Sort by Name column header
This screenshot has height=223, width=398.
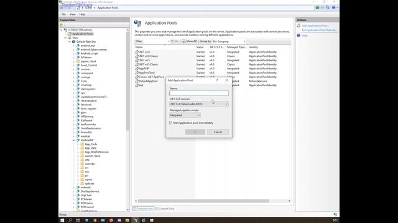click(139, 47)
